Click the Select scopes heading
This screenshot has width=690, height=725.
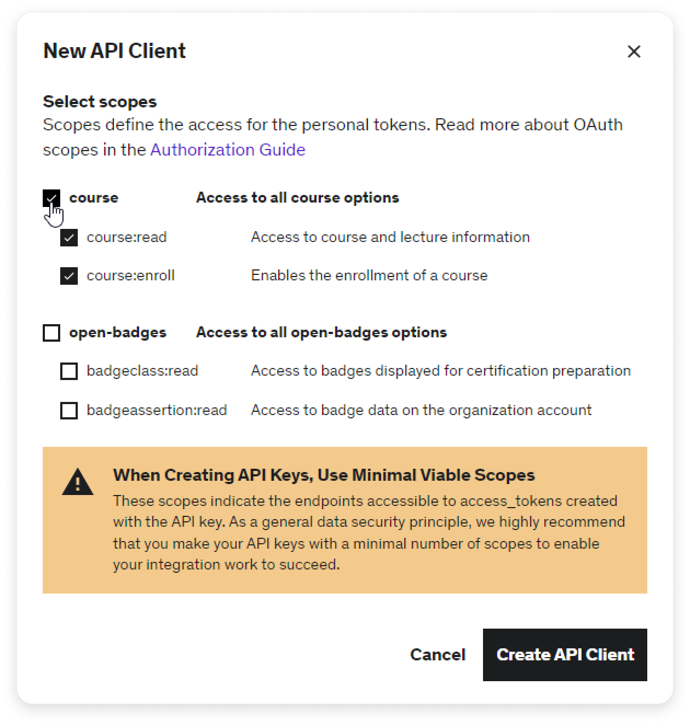tap(100, 102)
